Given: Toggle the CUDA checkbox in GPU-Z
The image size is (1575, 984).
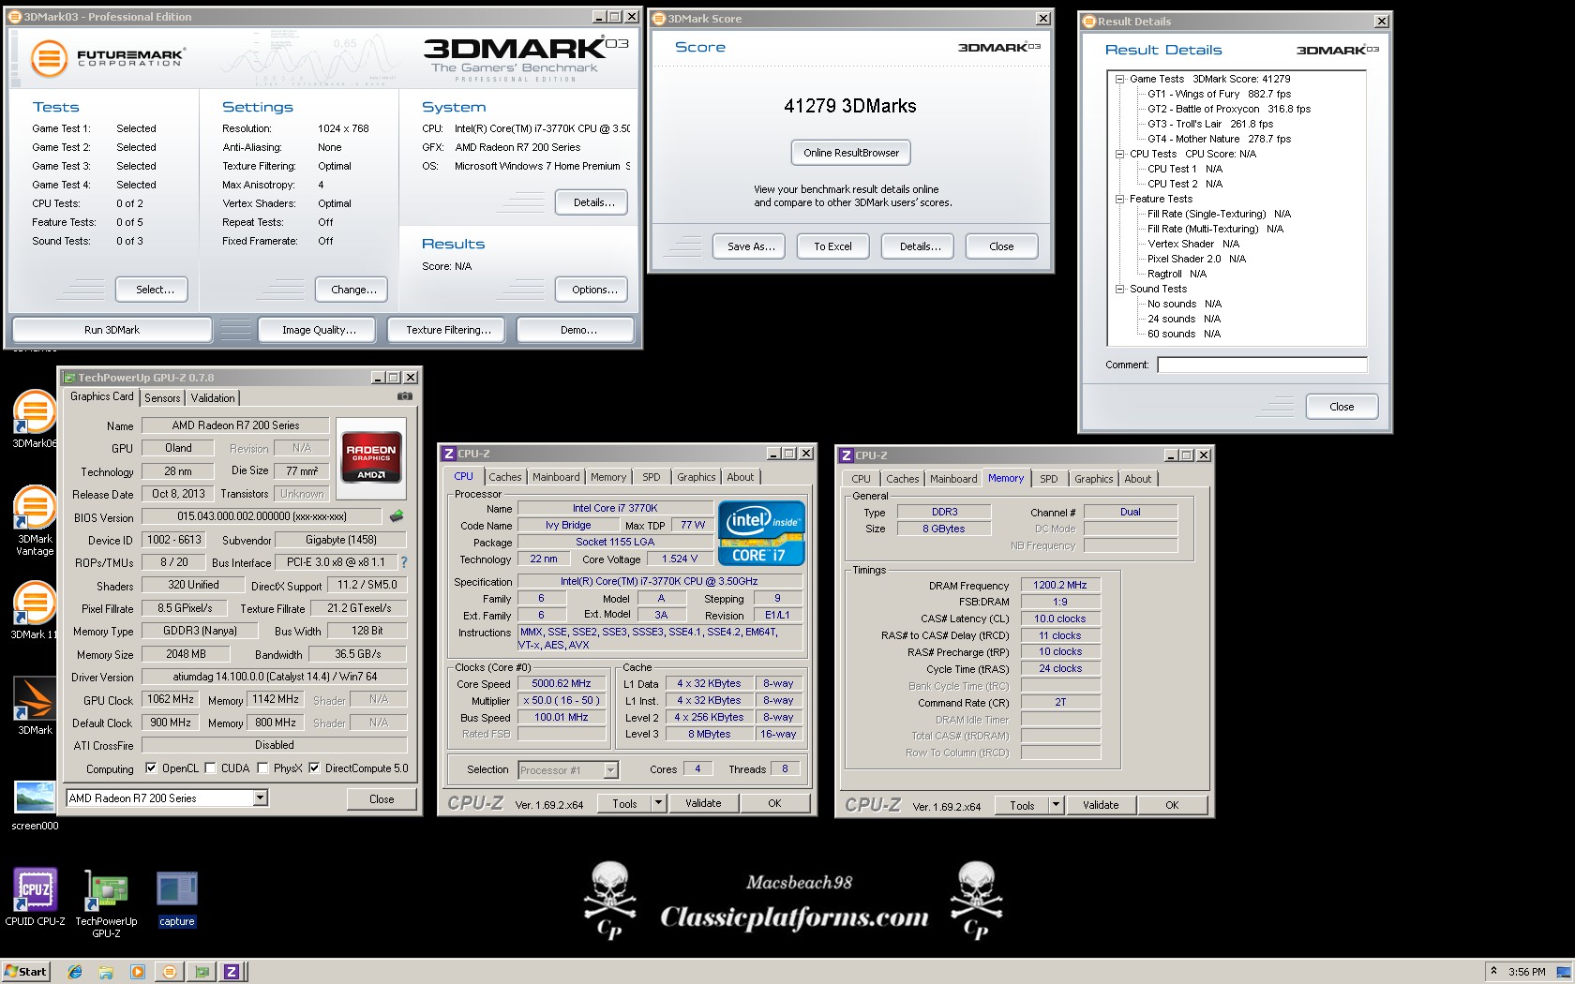Looking at the screenshot, I should coord(210,768).
